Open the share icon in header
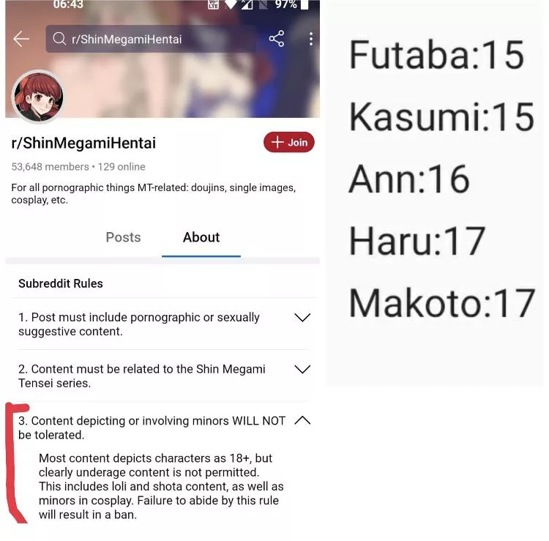This screenshot has height=541, width=549. click(277, 39)
